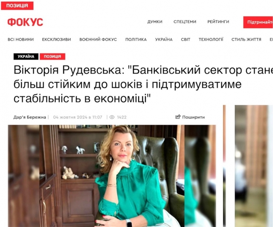Select УКРАЇНА in the navigation bar
Screen dimensions: 273x227
[164, 40]
